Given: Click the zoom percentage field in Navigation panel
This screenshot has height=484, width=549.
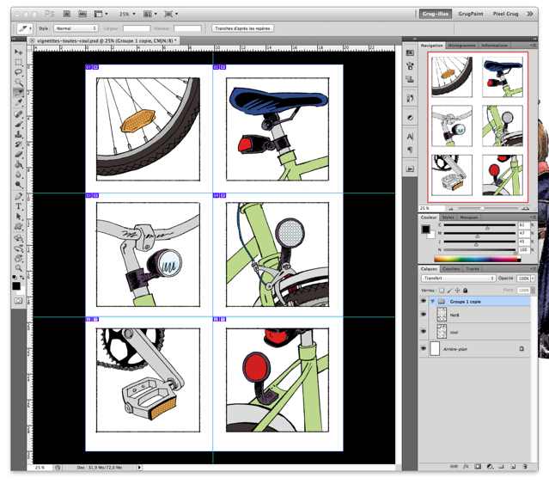Looking at the screenshot, I should (424, 208).
